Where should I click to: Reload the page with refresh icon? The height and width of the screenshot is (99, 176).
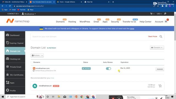pyautogui.click(x=10, y=6)
